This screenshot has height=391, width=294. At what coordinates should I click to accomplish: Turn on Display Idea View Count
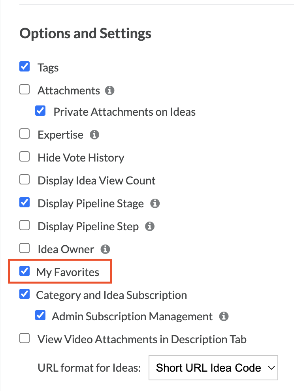[24, 180]
